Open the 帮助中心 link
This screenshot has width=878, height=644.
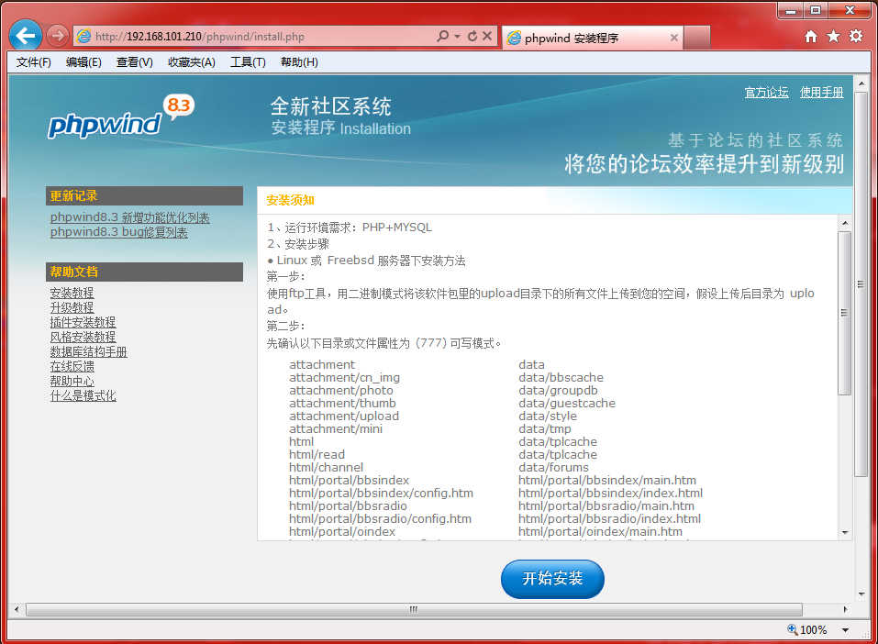72,381
